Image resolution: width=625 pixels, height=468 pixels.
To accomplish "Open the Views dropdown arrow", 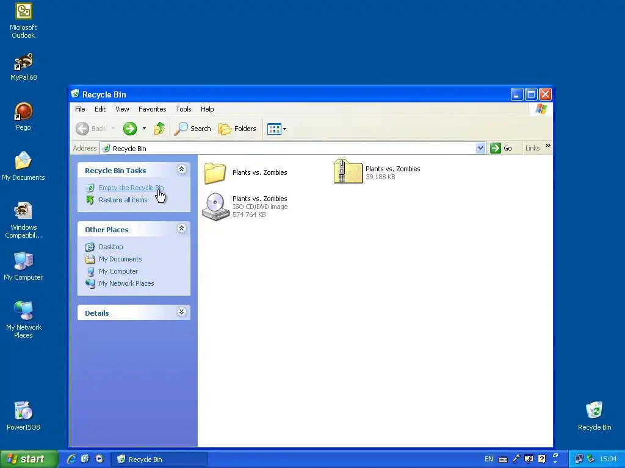I will [284, 129].
